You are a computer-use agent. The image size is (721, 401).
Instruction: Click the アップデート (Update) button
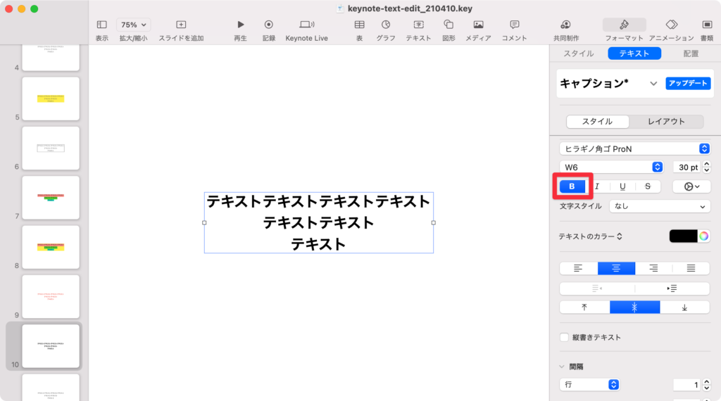pyautogui.click(x=687, y=83)
